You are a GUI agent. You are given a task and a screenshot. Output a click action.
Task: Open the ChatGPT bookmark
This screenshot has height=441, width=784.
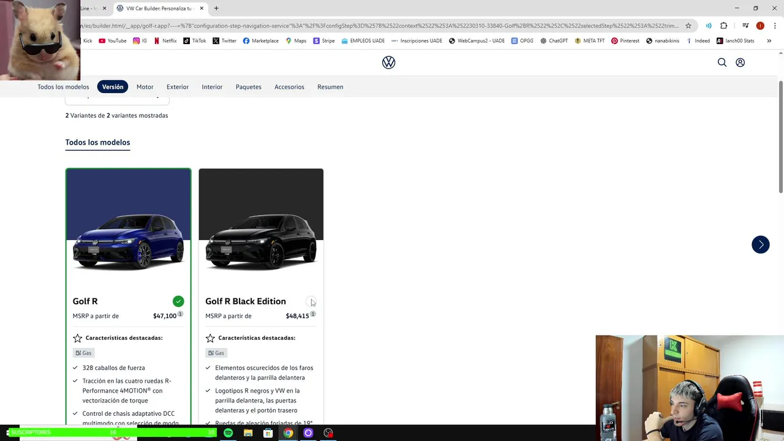point(554,41)
